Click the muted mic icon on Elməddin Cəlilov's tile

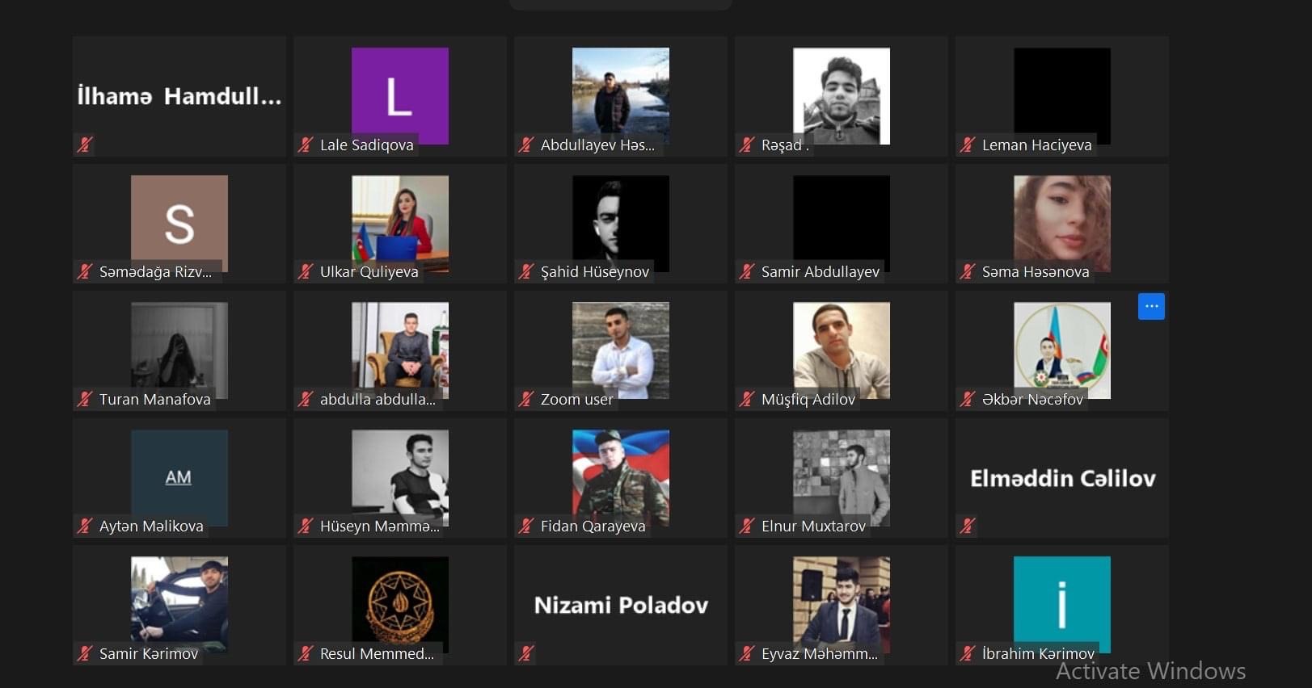coord(968,526)
